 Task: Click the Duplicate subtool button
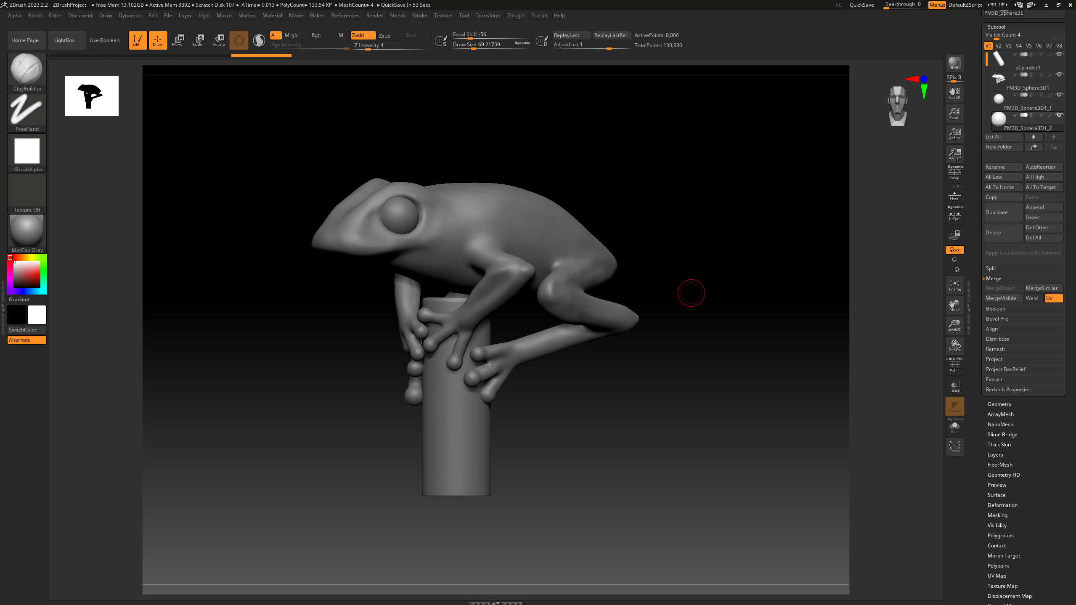pos(1003,212)
